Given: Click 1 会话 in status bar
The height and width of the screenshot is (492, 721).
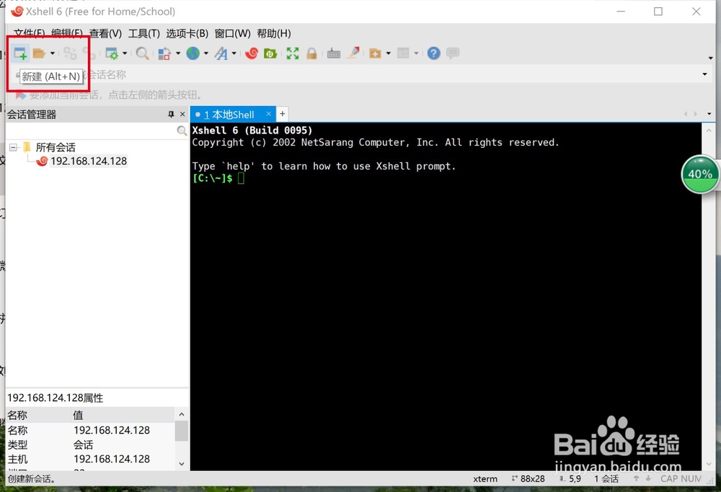Looking at the screenshot, I should [x=606, y=478].
